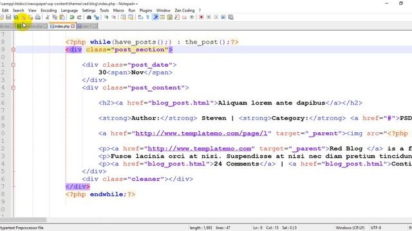Toggle Folder as Workspace icon
The height and width of the screenshot is (231, 412).
(185, 17)
